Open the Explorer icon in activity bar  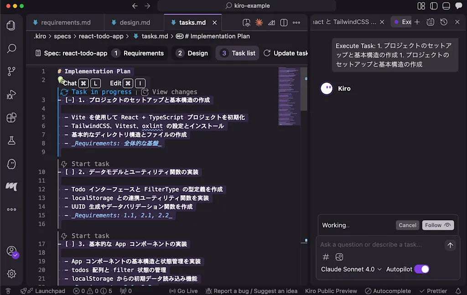11,26
